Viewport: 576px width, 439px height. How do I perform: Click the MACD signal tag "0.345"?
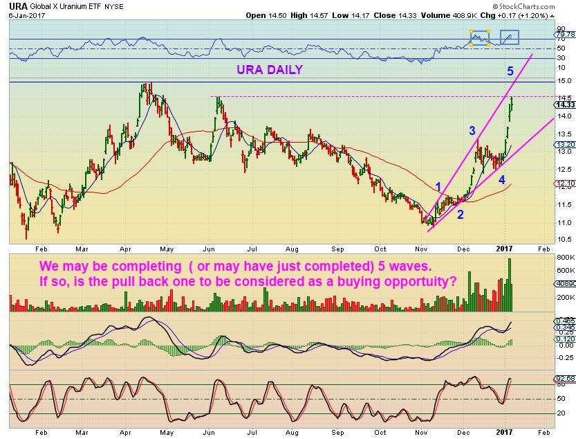[x=565, y=327]
